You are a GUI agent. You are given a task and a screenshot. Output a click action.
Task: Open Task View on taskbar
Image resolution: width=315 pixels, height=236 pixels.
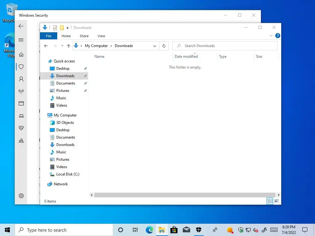tap(135, 230)
